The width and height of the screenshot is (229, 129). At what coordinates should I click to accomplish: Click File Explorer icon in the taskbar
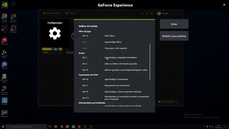tap(56, 126)
